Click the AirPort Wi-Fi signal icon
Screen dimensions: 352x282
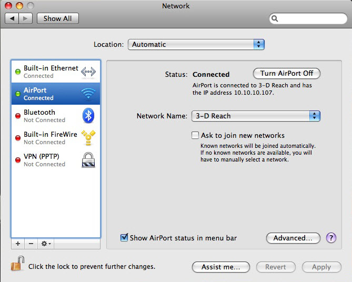(88, 94)
